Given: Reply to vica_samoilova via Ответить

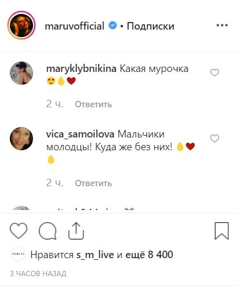Looking at the screenshot, I should point(93,183).
